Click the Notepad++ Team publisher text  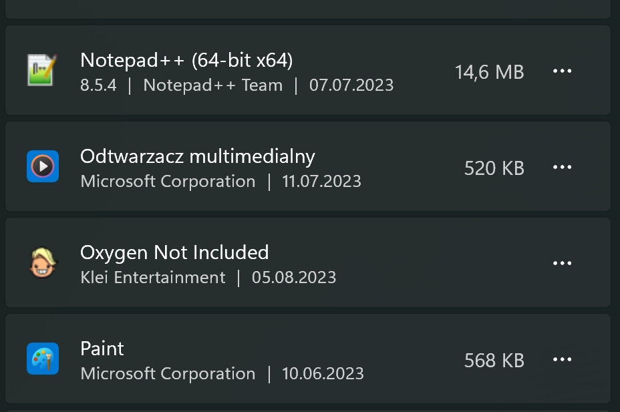pos(212,85)
